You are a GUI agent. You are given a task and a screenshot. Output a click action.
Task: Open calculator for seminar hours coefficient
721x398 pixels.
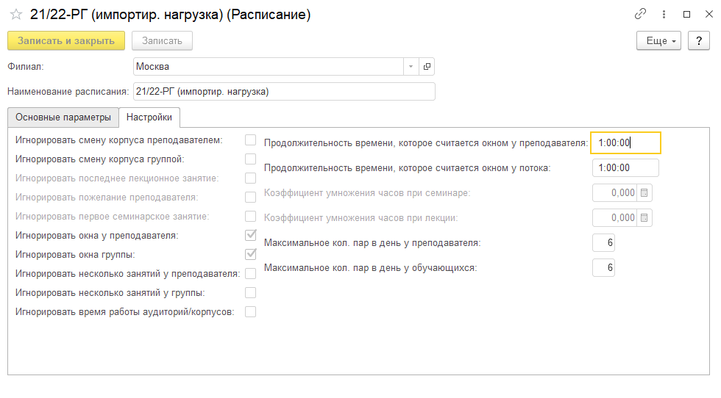click(x=644, y=193)
